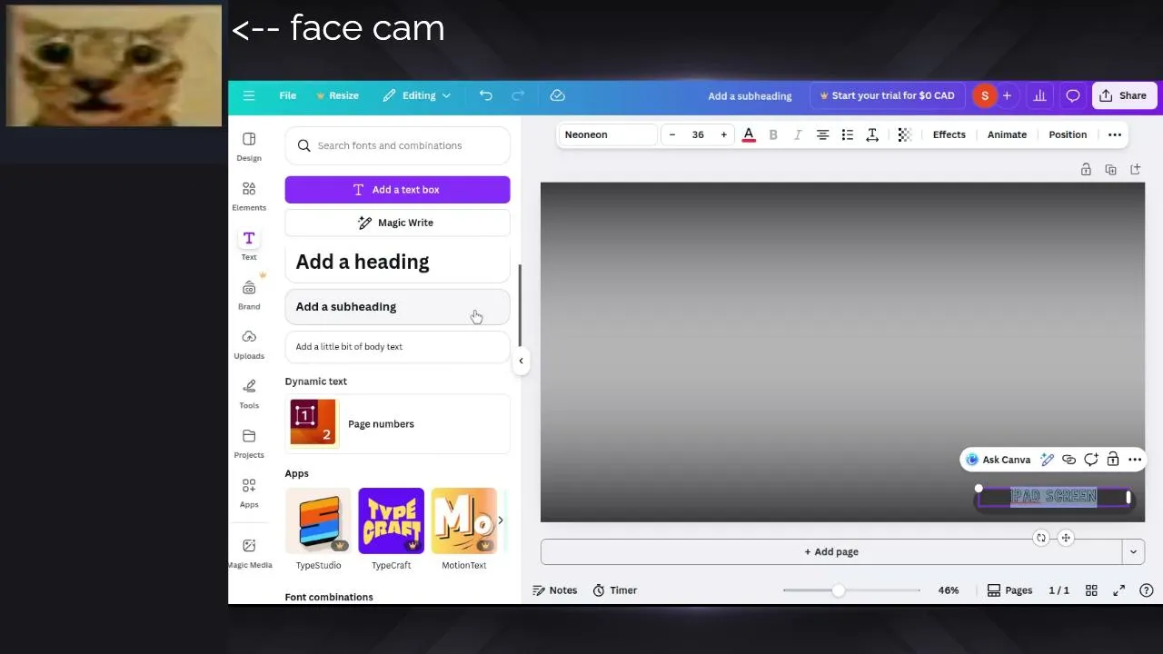
Task: Open the hamburger main menu
Action: [x=249, y=95]
